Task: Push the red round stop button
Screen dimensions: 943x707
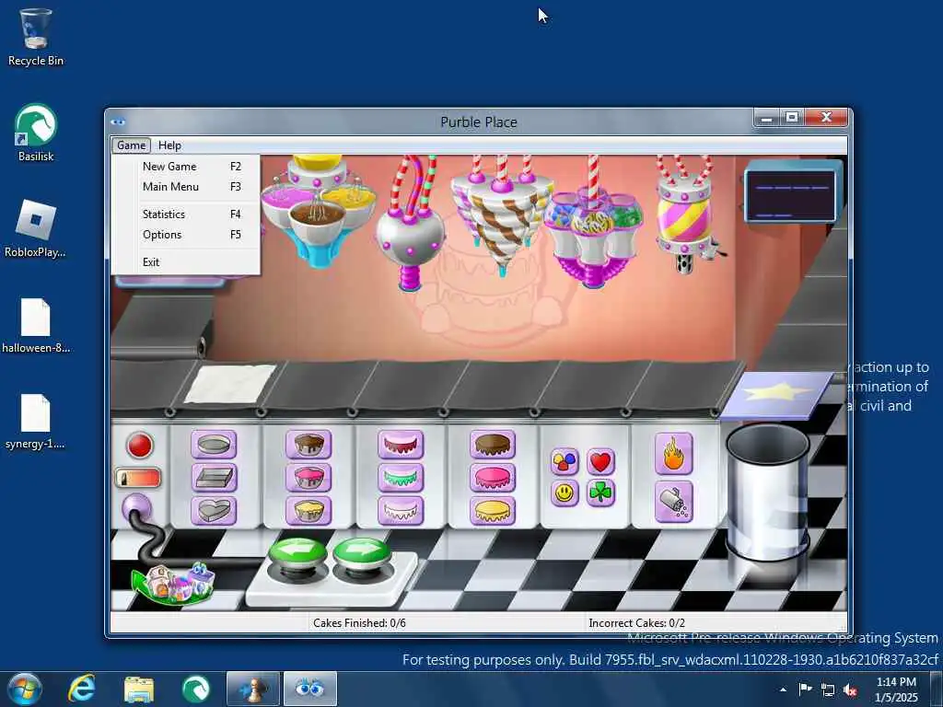Action: click(140, 446)
